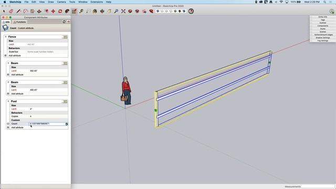336x189 pixels.
Task: Open details button for first Beam
Action: click(x=65, y=63)
